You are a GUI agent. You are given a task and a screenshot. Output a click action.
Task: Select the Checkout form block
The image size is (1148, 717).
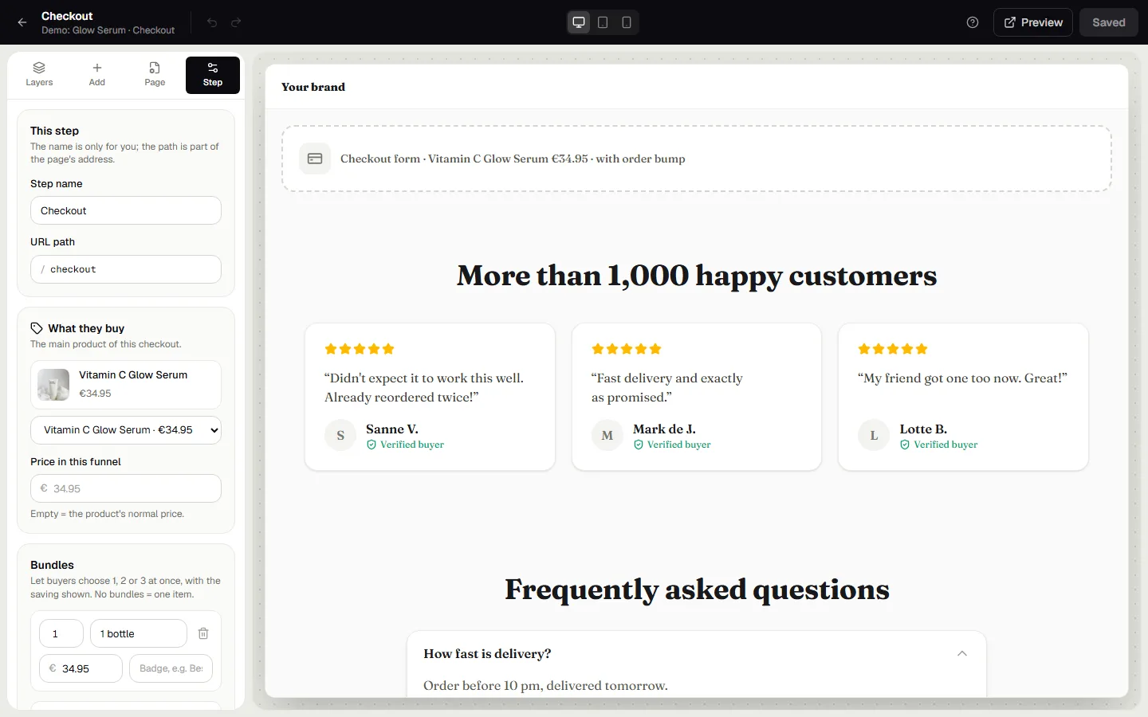[697, 159]
